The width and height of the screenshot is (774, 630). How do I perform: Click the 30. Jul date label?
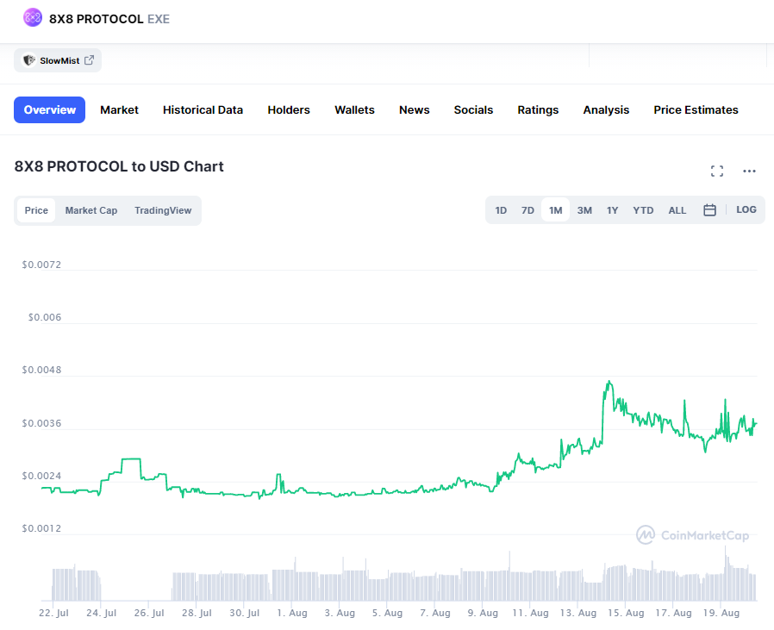244,613
